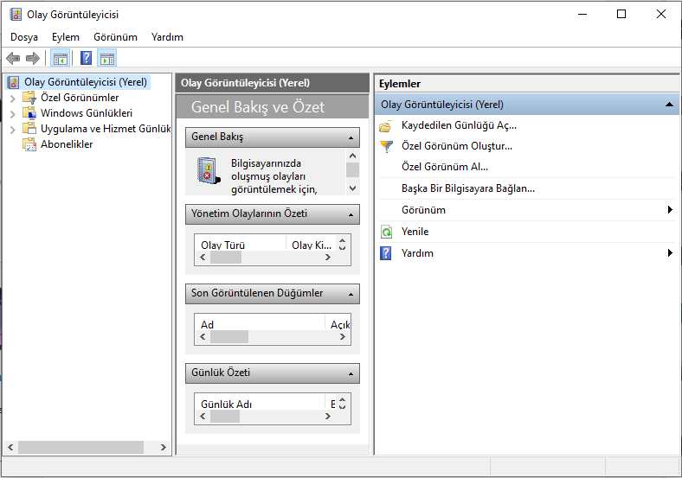Click Başka Bir Bilgisayara Bağlan... action
The width and height of the screenshot is (682, 478).
tap(468, 188)
